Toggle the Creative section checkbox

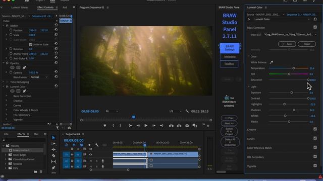tap(315, 129)
